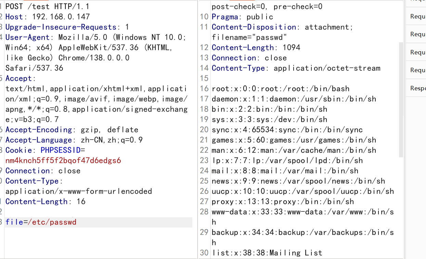Image resolution: width=426 pixels, height=259 pixels.
Task: Click the bin:x:2:2 passwd entry
Action: point(270,109)
